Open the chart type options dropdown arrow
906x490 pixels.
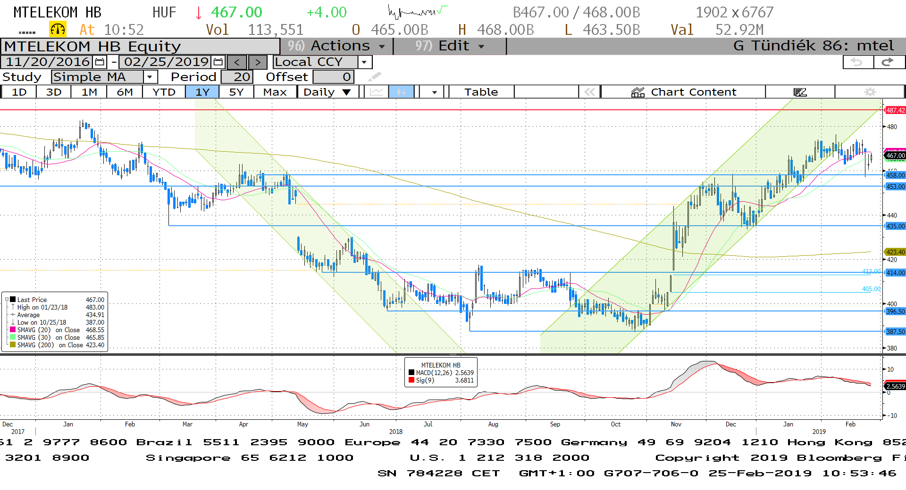point(434,92)
